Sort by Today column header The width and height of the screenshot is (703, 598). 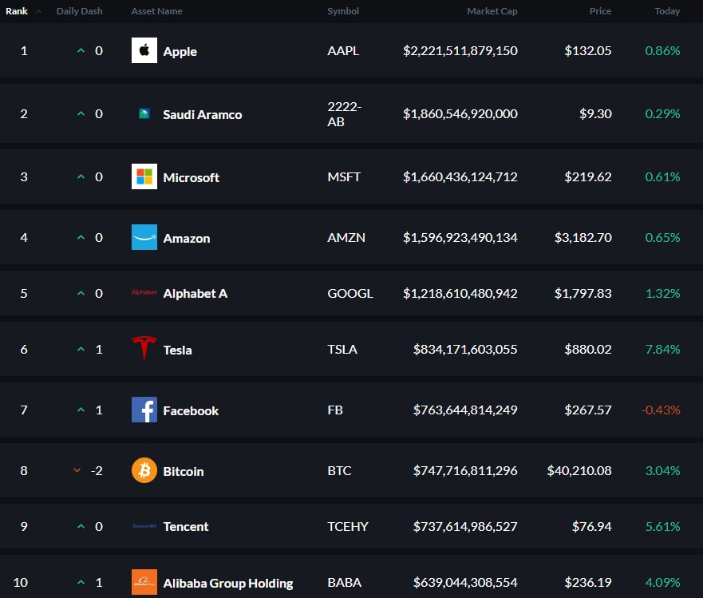tap(667, 11)
